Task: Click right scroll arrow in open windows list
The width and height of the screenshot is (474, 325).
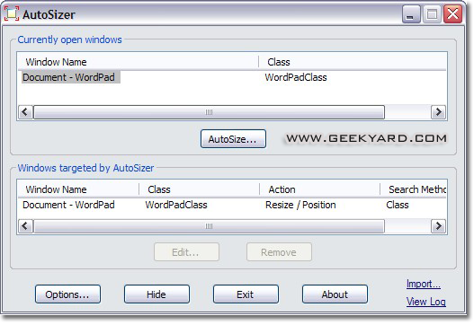Action: click(x=438, y=112)
